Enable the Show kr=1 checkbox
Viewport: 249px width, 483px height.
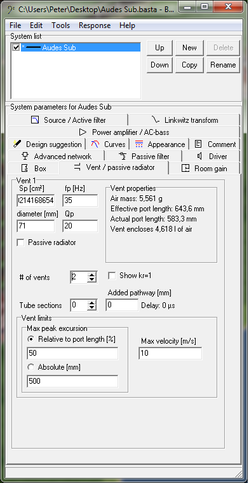point(112,276)
